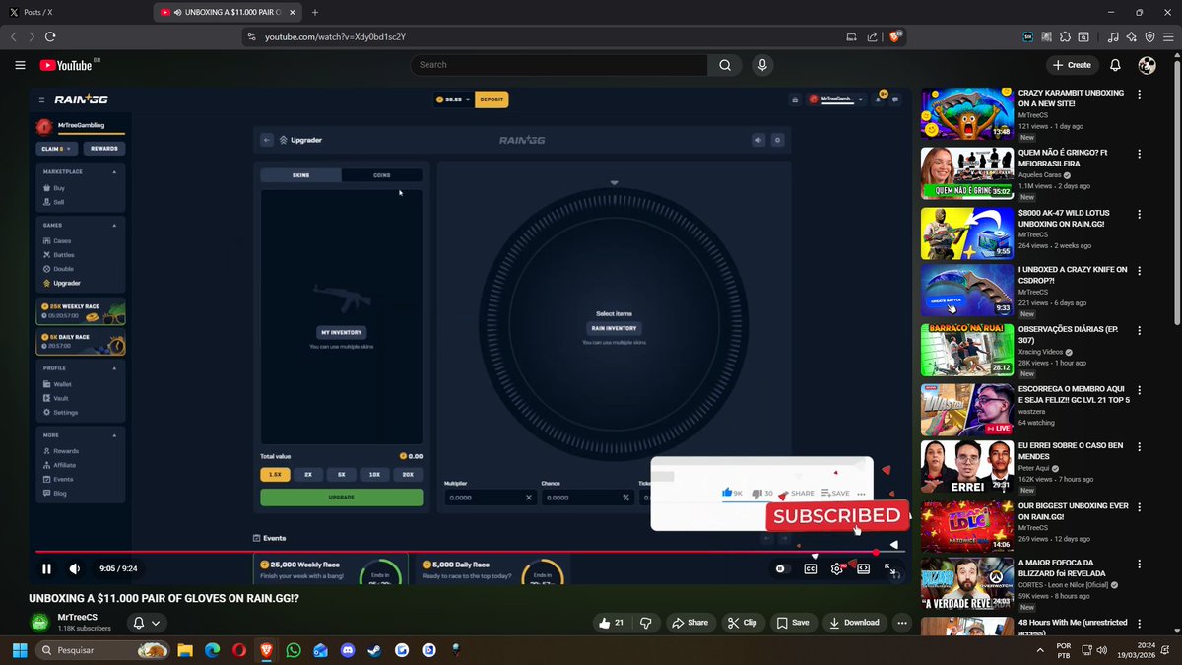Click the MrTreeCS channel avatar

(39, 623)
